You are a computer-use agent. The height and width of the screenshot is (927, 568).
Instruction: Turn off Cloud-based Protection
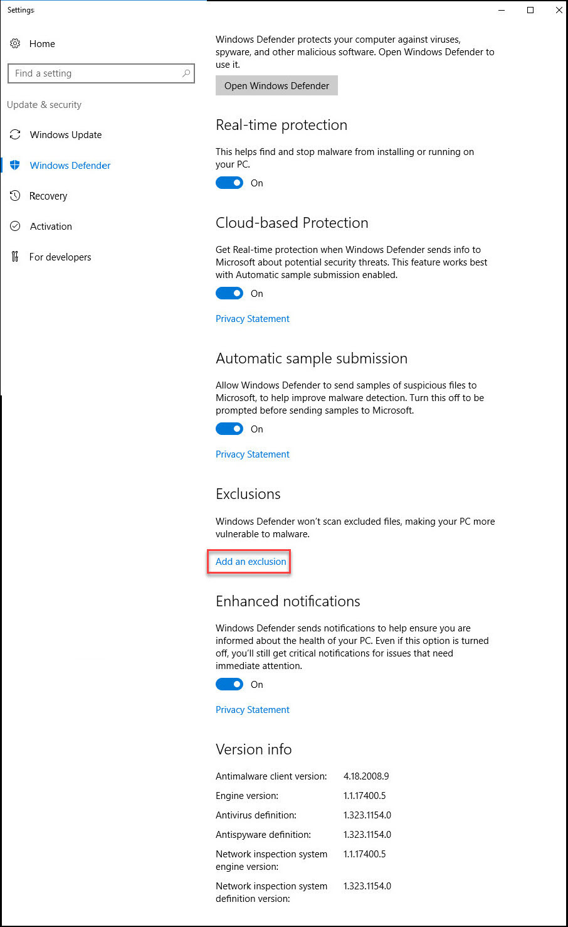tap(229, 293)
